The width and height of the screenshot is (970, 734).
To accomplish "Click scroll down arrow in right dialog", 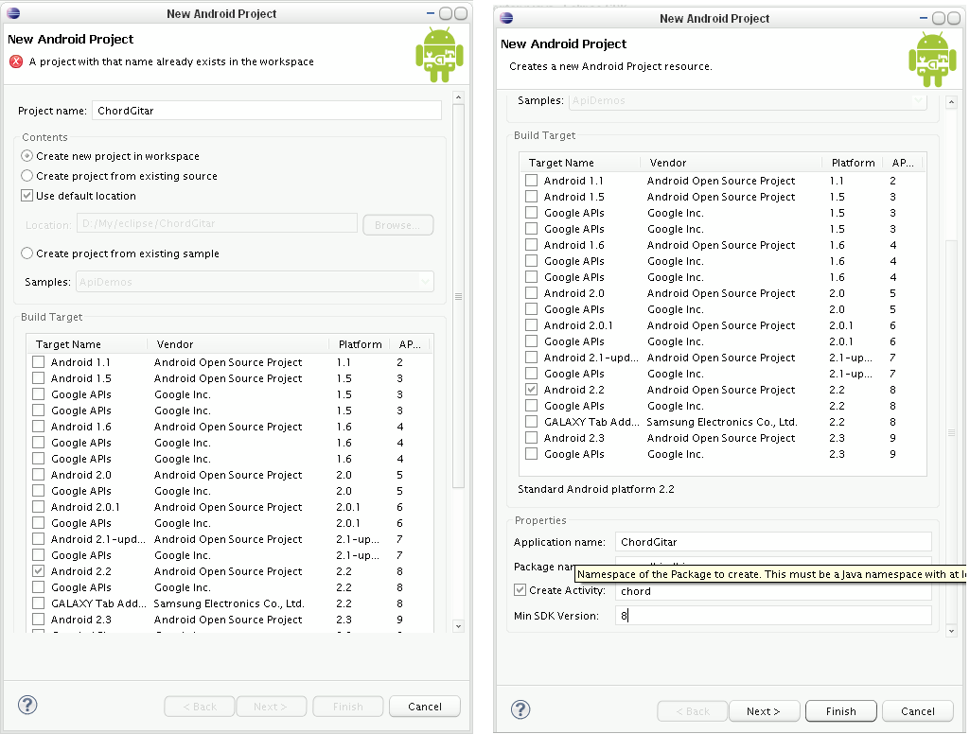I will pos(951,631).
